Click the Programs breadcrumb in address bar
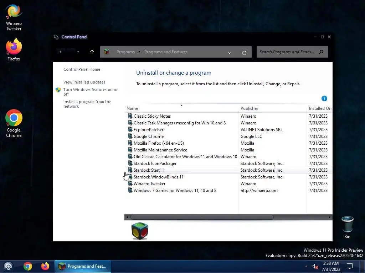The width and height of the screenshot is (365, 273). [x=125, y=52]
